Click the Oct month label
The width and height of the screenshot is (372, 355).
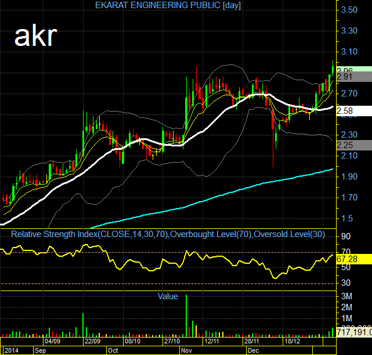(113, 350)
